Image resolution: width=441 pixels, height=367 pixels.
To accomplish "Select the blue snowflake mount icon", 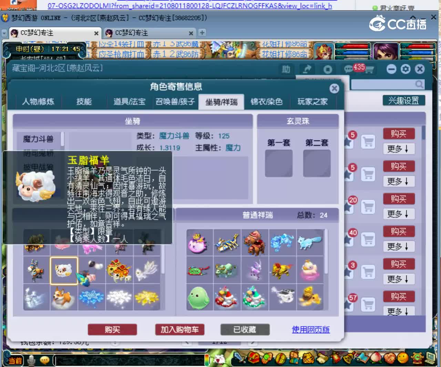I will click(x=92, y=297).
